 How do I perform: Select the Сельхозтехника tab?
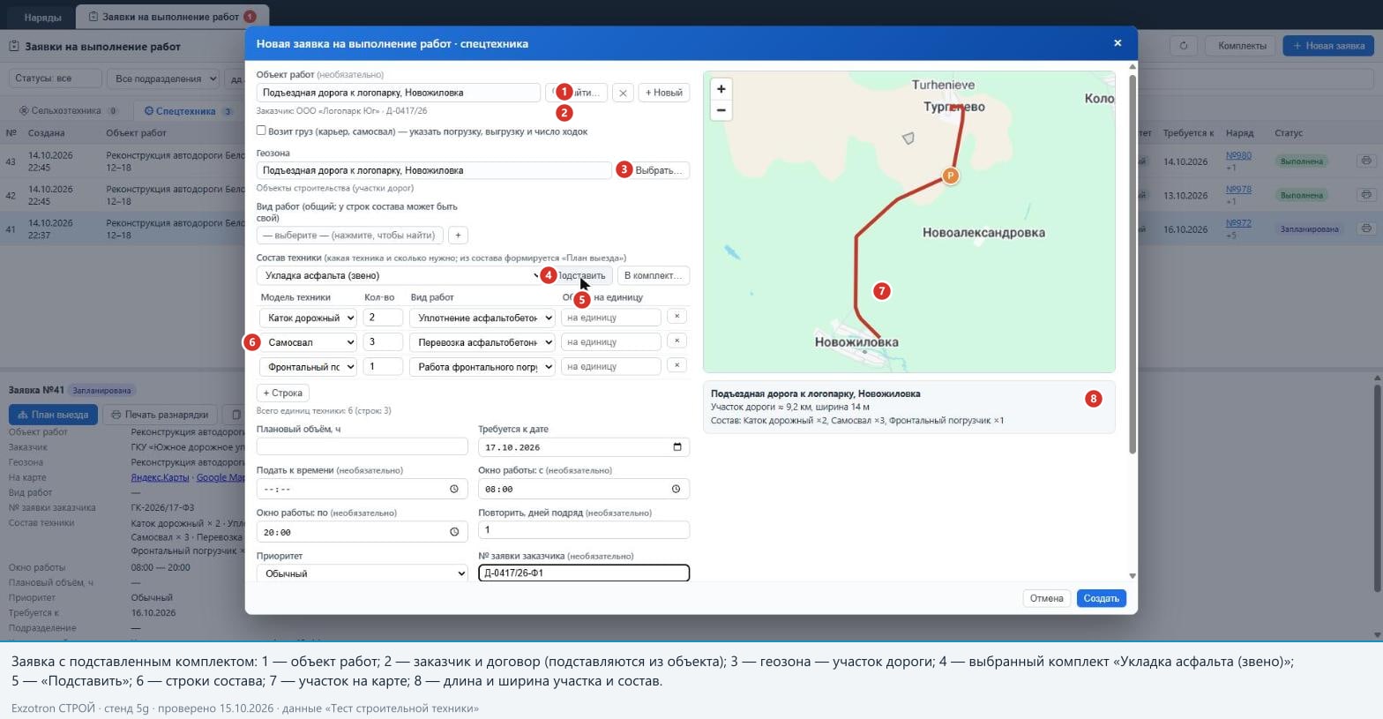tap(68, 111)
